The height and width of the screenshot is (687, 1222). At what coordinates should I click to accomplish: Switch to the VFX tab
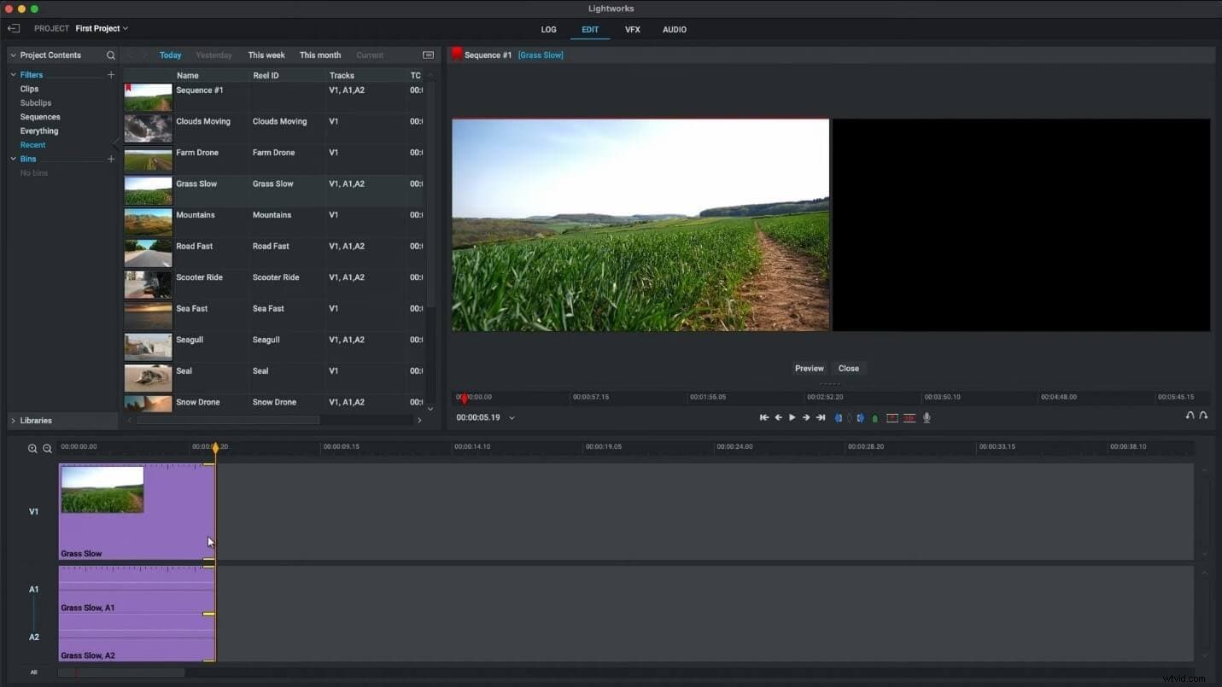click(x=632, y=29)
